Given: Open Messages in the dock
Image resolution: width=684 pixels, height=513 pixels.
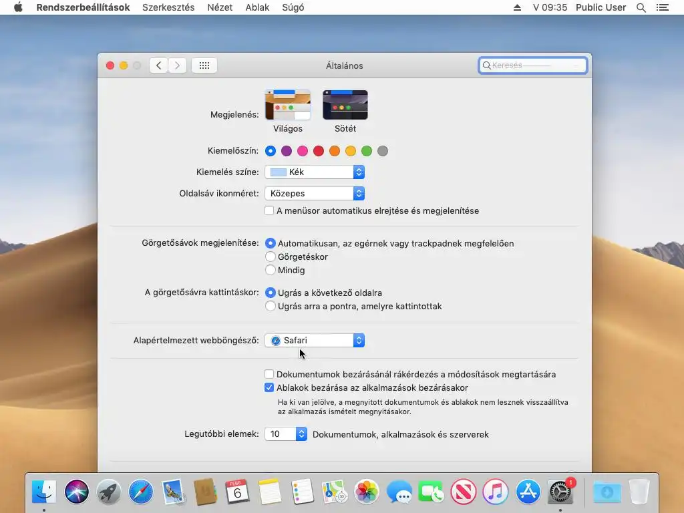Looking at the screenshot, I should click(x=399, y=492).
